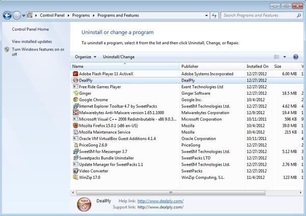Click the Sweetpacks Bundle Uninstaller icon
The height and width of the screenshot is (216, 306).
(75, 158)
